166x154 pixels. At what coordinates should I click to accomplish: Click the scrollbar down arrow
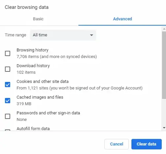164,128
